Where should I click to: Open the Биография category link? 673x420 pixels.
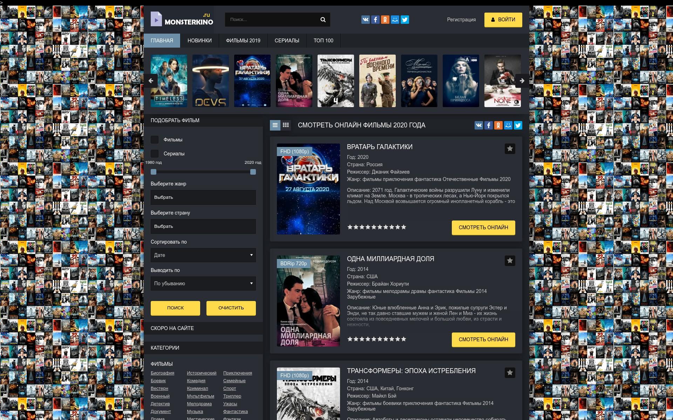click(162, 373)
